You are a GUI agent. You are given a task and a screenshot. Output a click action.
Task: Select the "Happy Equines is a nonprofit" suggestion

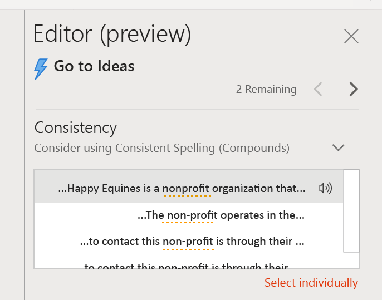[182, 189]
